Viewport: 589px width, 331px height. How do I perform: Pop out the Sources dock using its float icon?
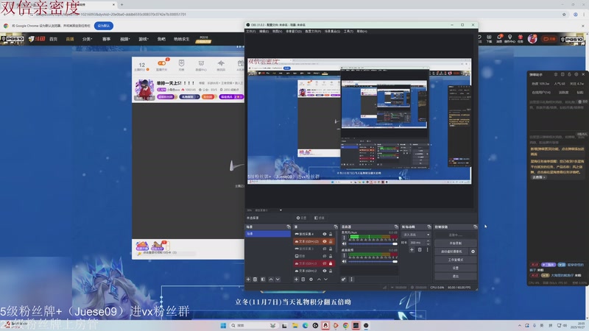(336, 227)
